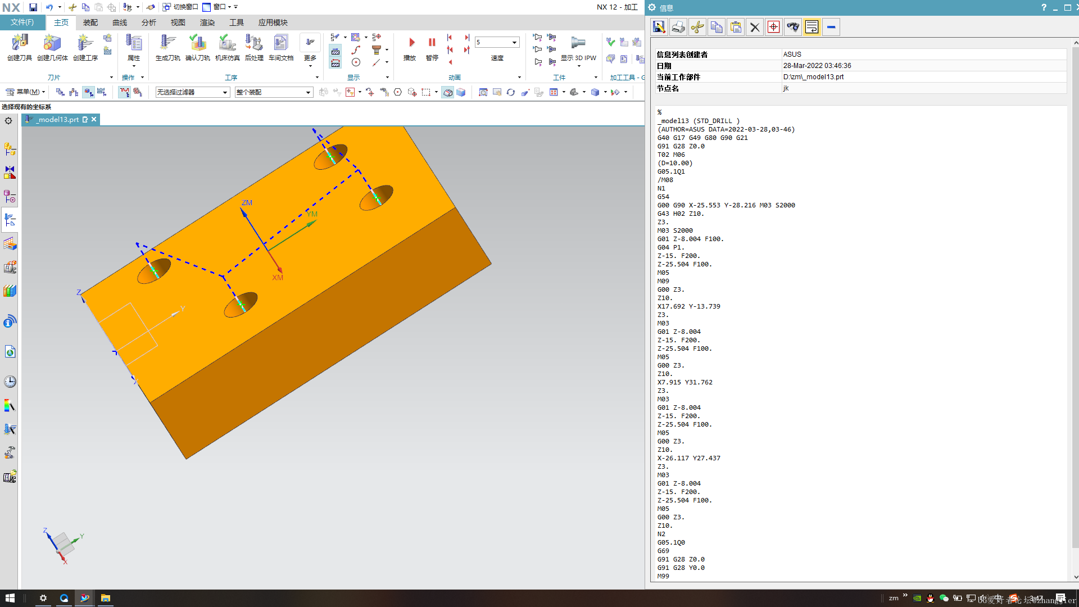Open the 无选择过滤器 selection filter dropdown
The image size is (1079, 607).
pos(193,92)
